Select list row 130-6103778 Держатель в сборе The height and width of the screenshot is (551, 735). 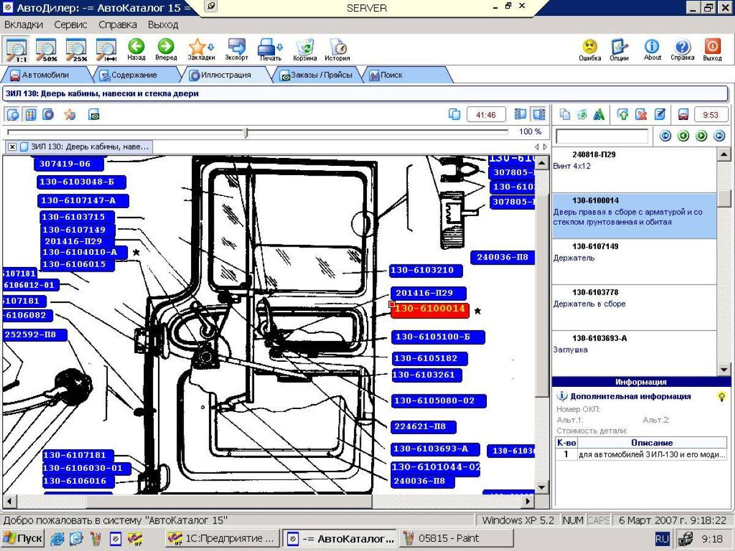(633, 307)
